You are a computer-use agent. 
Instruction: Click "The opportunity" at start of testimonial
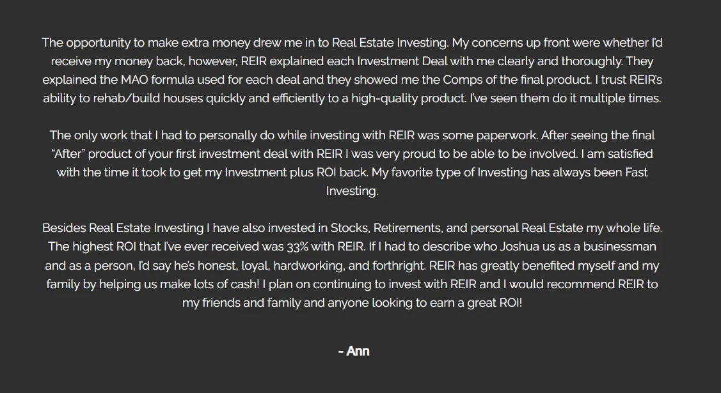86,43
